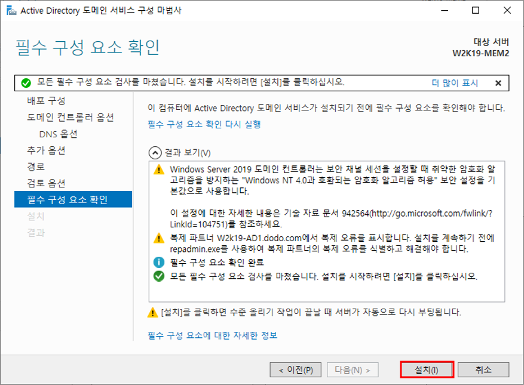This screenshot has height=385, width=524.
Task: Select the DNS 옵션 step
Action: coord(59,134)
